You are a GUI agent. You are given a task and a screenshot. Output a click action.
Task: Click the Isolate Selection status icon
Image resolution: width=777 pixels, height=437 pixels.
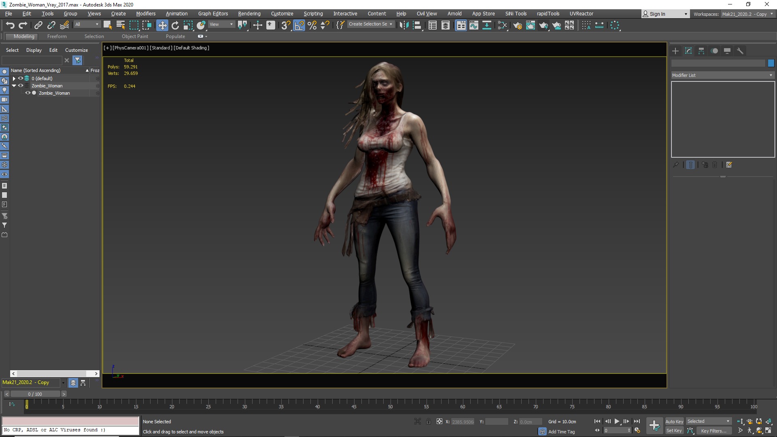tap(418, 422)
